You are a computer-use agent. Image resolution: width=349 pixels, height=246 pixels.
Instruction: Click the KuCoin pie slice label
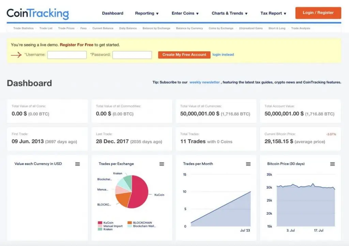[x=160, y=195]
